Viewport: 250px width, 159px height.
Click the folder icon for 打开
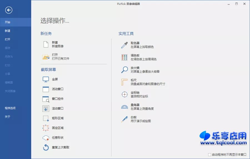46,57
